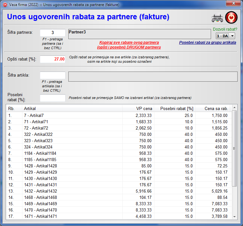Select row 323 - Artikal323
Image resolution: width=243 pixels, height=226 pixels.
click(x=119, y=141)
